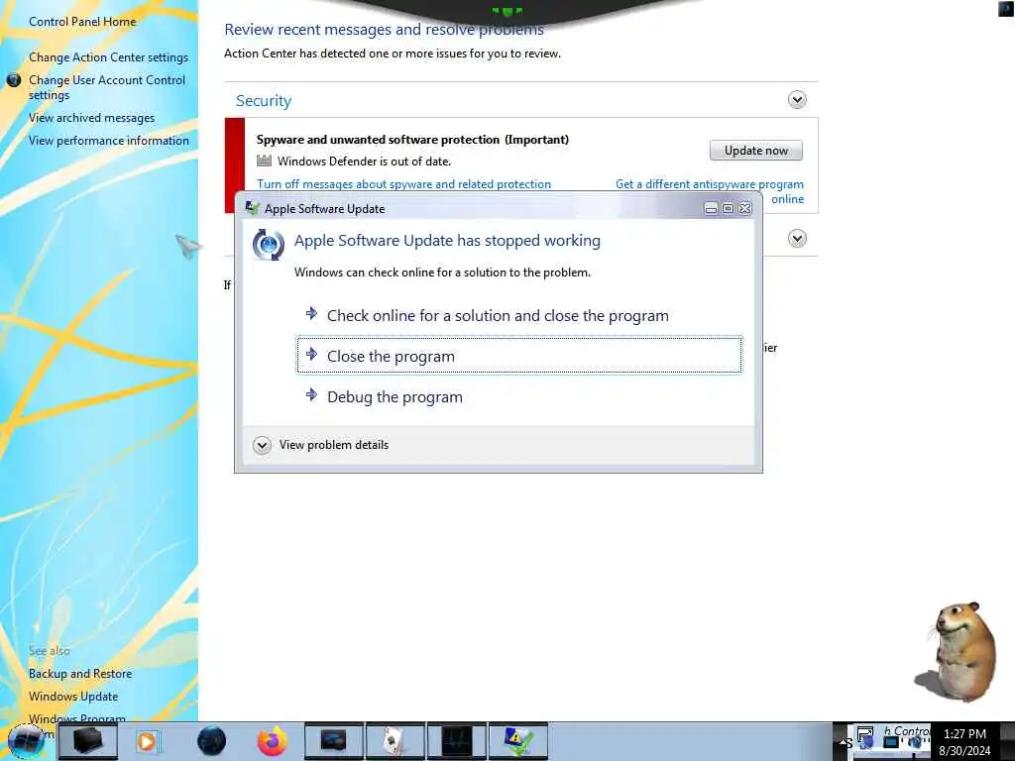Open Windows Update link
1015x761 pixels.
tap(73, 697)
